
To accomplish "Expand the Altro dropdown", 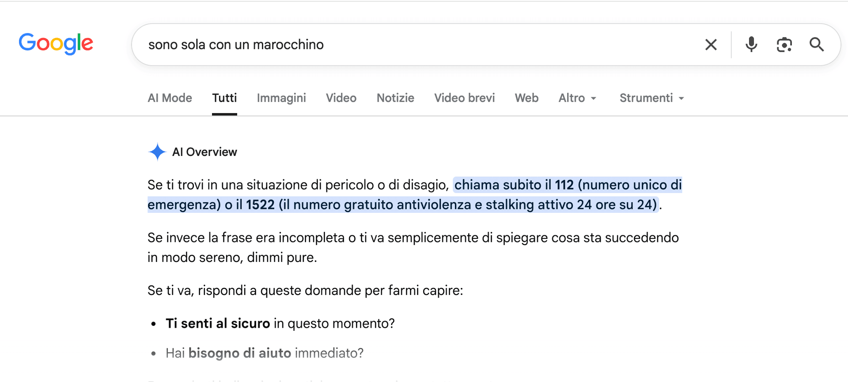I will point(577,98).
